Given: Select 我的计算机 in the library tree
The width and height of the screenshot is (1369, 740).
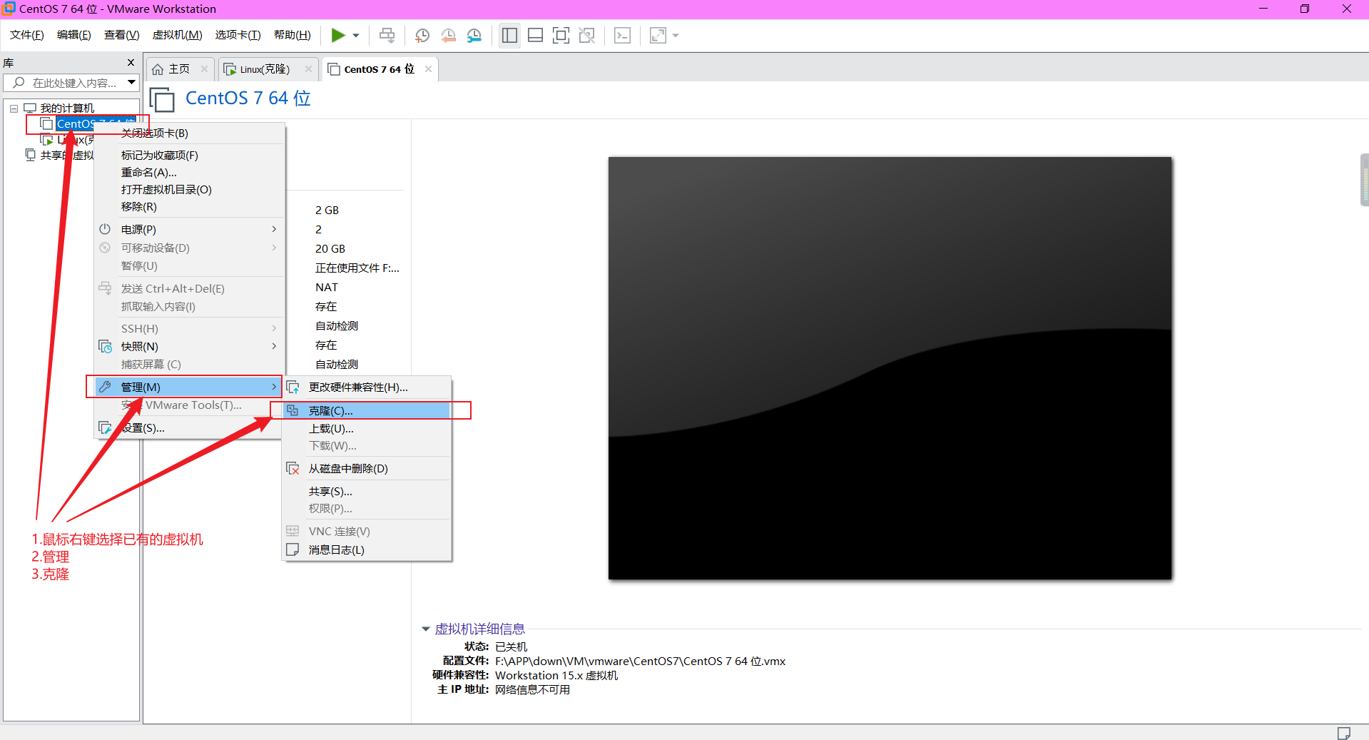Looking at the screenshot, I should [x=67, y=108].
